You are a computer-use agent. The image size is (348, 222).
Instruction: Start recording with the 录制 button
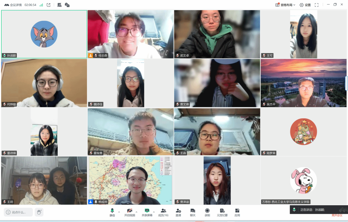coord(207,212)
